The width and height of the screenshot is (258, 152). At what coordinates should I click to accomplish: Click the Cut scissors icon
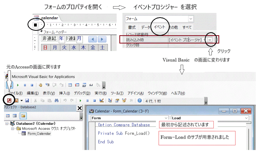(35, 100)
